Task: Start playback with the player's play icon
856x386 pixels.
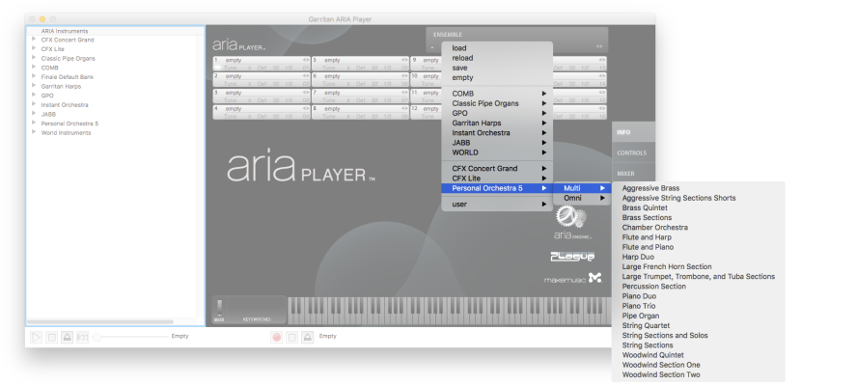Action: coord(36,338)
